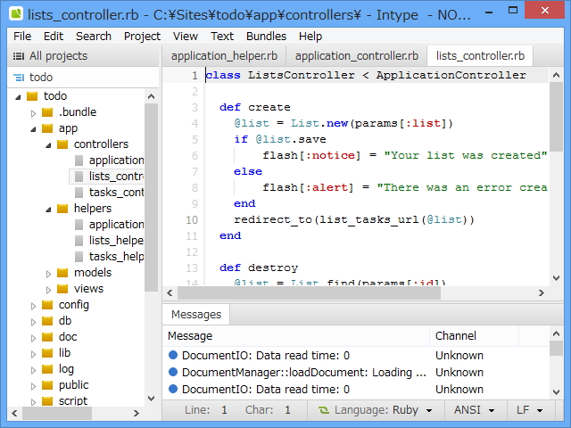The height and width of the screenshot is (428, 571).
Task: Open the Help menu
Action: pos(310,37)
